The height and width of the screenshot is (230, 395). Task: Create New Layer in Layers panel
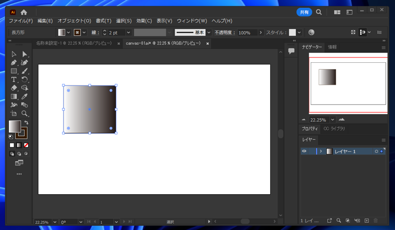[367, 221]
